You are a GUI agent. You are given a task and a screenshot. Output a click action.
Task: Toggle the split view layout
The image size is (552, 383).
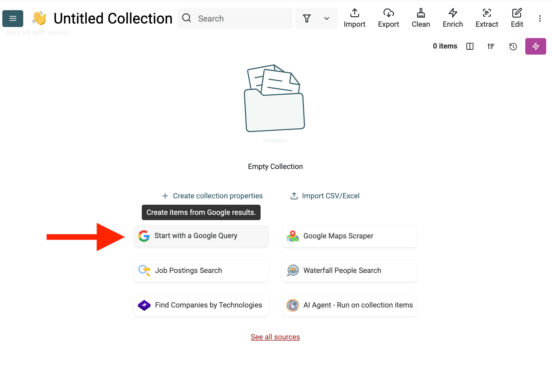pyautogui.click(x=470, y=46)
